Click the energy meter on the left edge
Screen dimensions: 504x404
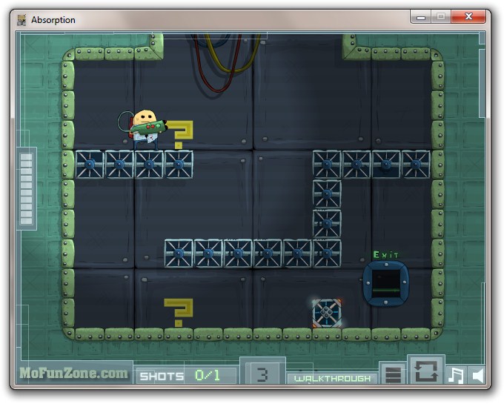point(27,188)
